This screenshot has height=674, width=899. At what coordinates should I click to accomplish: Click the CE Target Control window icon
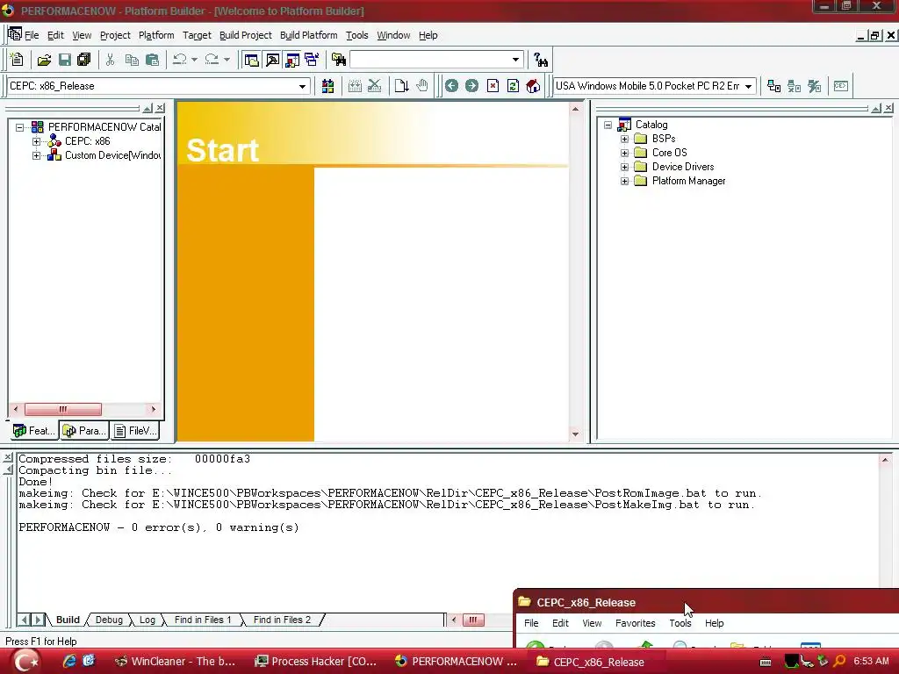(x=841, y=86)
